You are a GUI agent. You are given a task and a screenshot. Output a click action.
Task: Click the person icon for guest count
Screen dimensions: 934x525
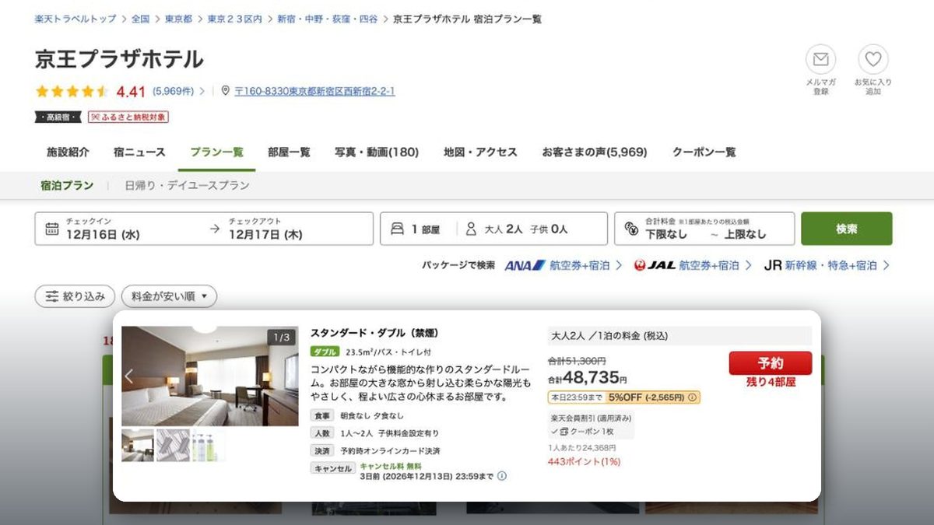pyautogui.click(x=471, y=229)
